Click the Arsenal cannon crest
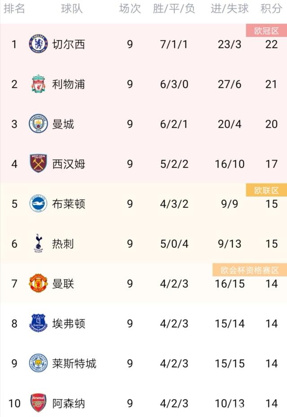The height and width of the screenshot is (417, 287). (38, 403)
